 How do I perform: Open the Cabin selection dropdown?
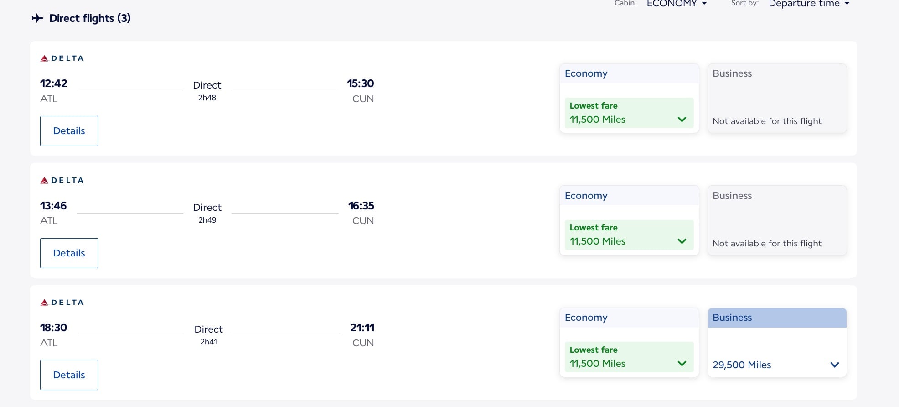click(677, 4)
